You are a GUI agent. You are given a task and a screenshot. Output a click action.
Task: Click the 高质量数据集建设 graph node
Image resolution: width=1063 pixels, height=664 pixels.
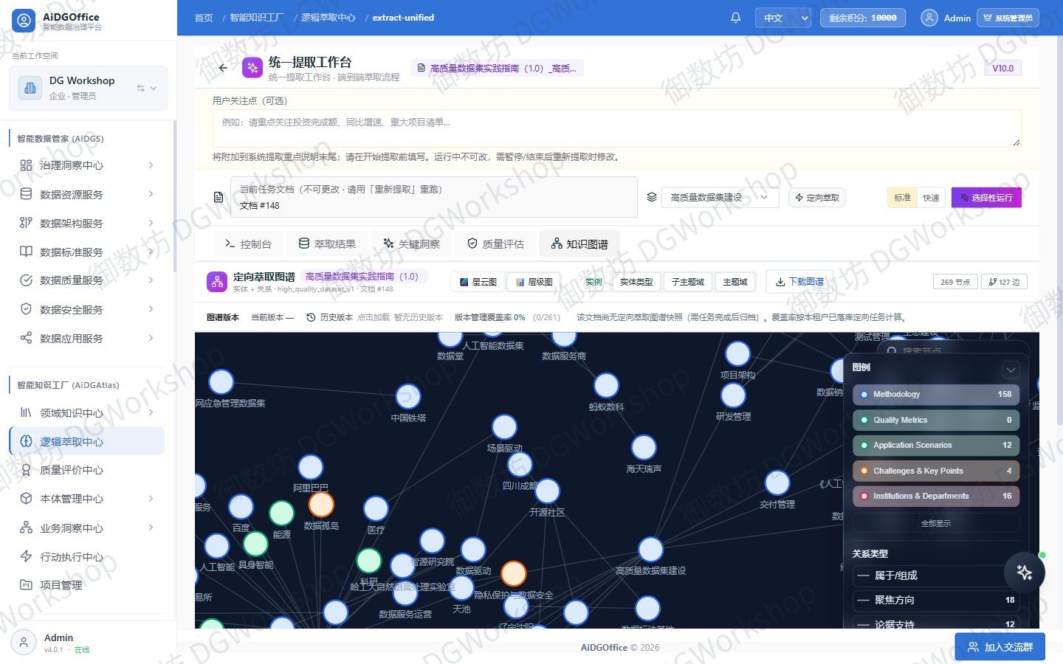tap(650, 550)
